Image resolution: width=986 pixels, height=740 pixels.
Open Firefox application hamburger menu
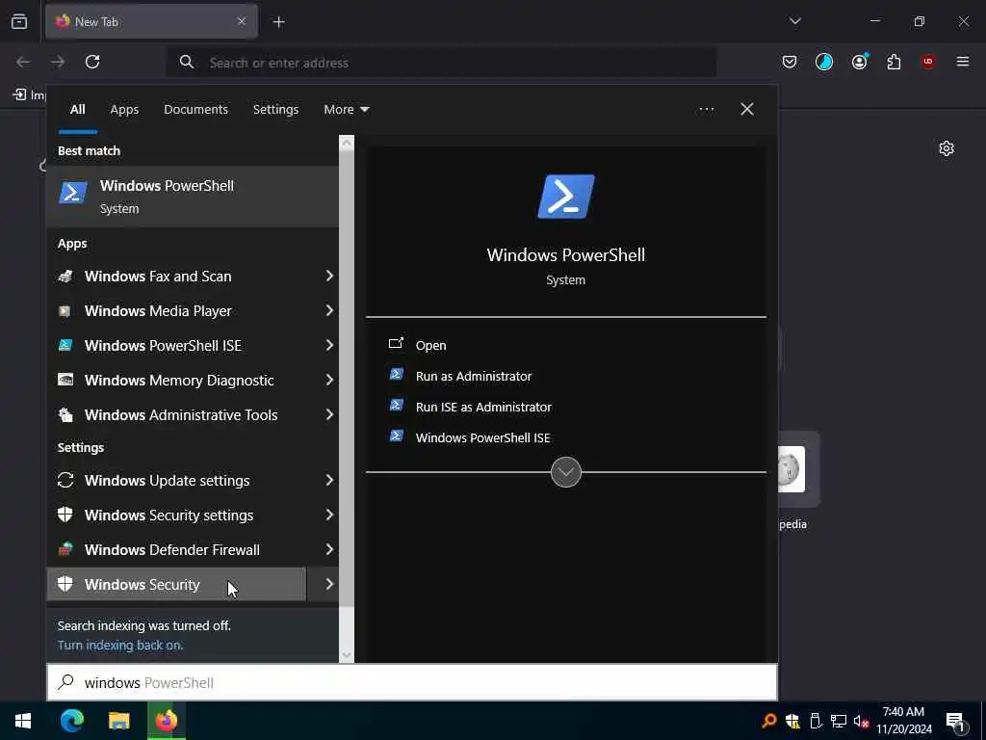(x=963, y=62)
